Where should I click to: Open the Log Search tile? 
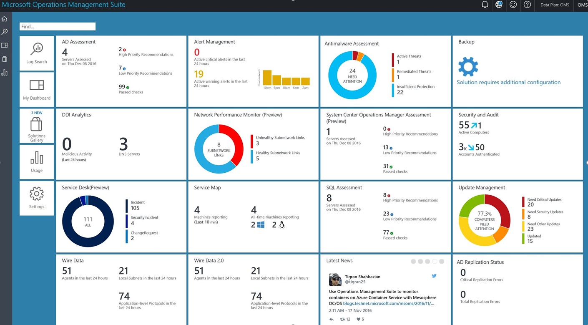[37, 53]
